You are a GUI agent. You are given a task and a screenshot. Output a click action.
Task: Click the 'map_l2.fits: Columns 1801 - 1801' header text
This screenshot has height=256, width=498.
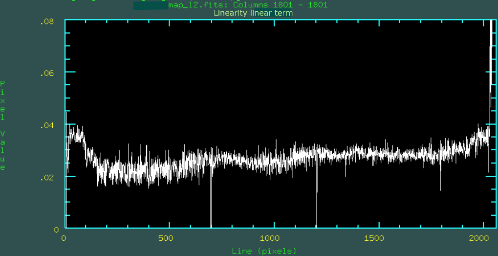248,5
